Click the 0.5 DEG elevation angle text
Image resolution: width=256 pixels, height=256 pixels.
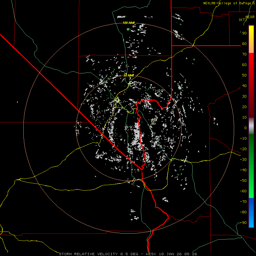pos(129,254)
